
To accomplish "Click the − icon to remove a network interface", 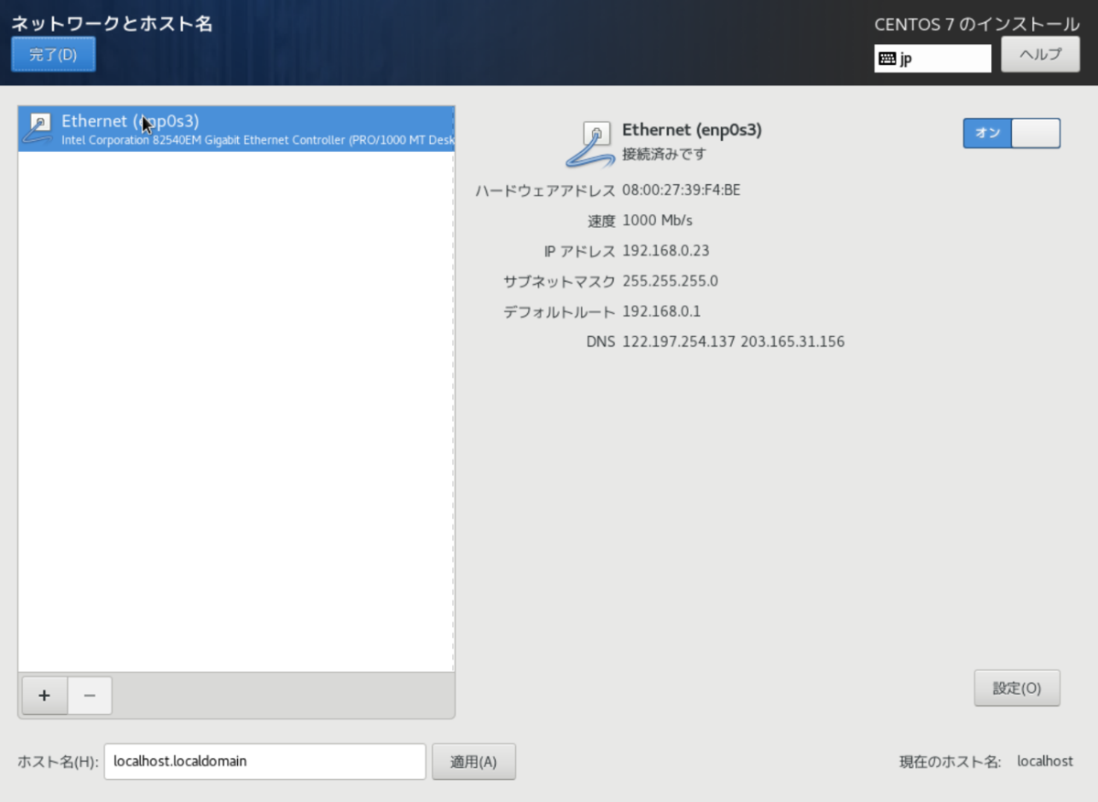I will (89, 696).
